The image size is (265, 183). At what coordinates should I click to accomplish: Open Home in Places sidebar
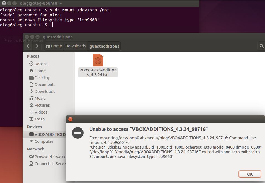(x=40, y=71)
